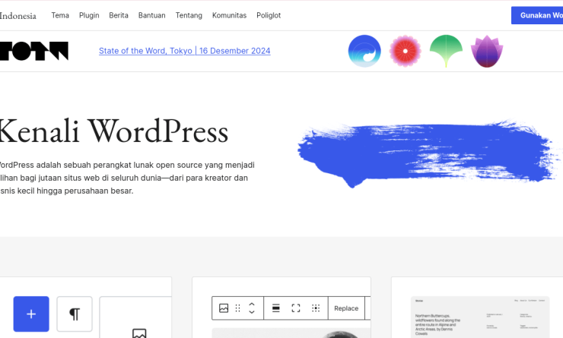Click the image placeholder icon below paragraph button
The image size is (563, 338).
[x=139, y=333]
